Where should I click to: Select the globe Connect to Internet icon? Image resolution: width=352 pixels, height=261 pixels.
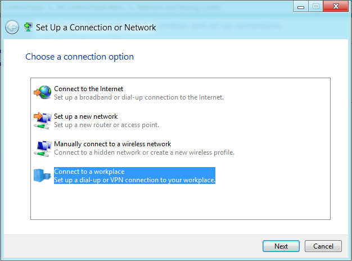(x=42, y=92)
